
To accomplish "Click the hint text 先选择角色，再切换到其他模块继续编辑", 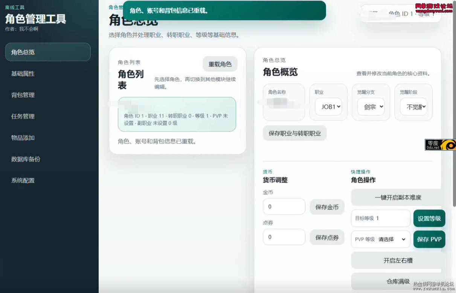I will (x=195, y=83).
